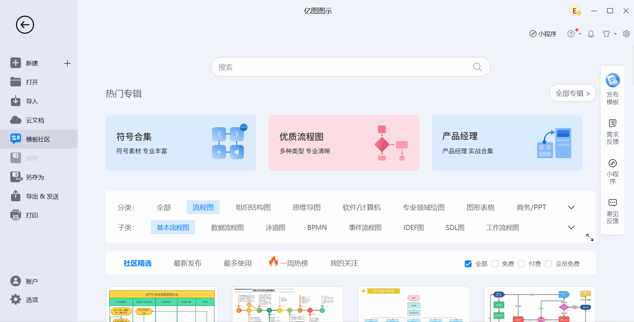634x322 pixels.
Task: Click the 发布模板 publish icon
Action: tap(613, 80)
